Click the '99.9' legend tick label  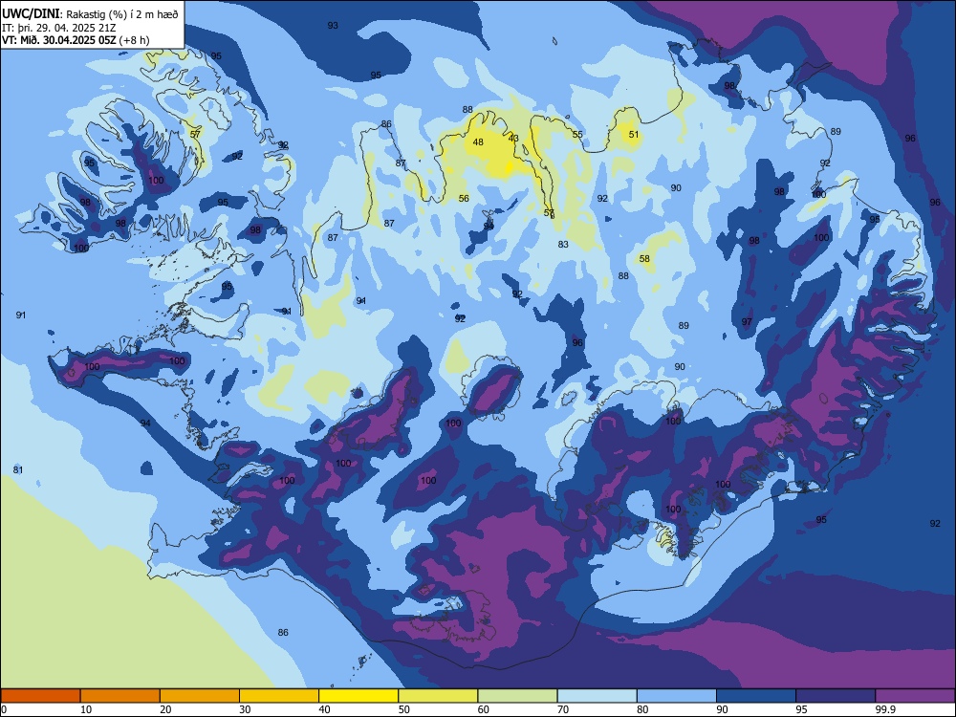(884, 709)
